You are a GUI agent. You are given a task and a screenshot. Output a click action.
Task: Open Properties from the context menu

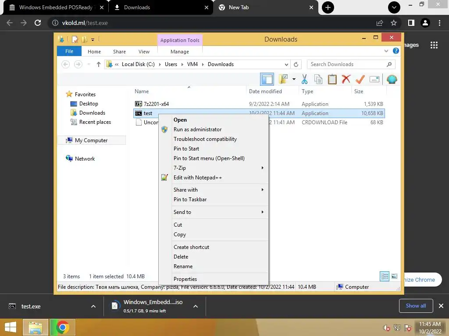tap(214, 279)
